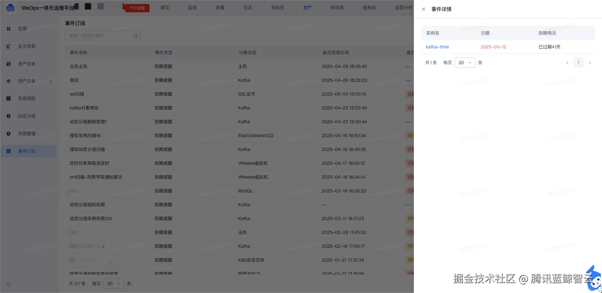602x293 pixels.
Task: Click the 2025-06-04 13:00:10 check time
Action: [344, 94]
